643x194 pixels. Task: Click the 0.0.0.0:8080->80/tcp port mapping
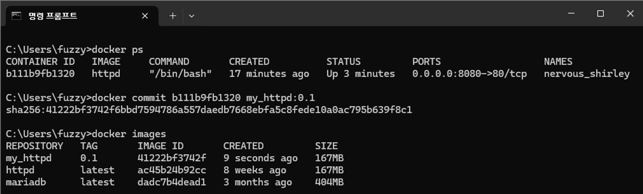click(x=469, y=74)
